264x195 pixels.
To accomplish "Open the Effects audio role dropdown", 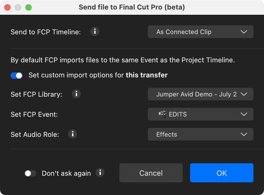I will tap(200, 134).
